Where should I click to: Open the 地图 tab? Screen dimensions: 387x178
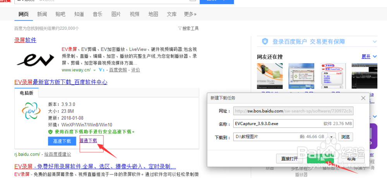[153, 14]
